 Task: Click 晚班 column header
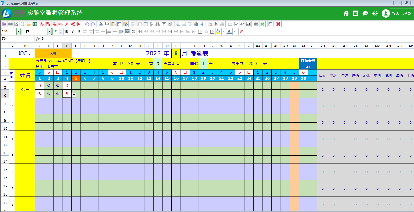(389, 75)
